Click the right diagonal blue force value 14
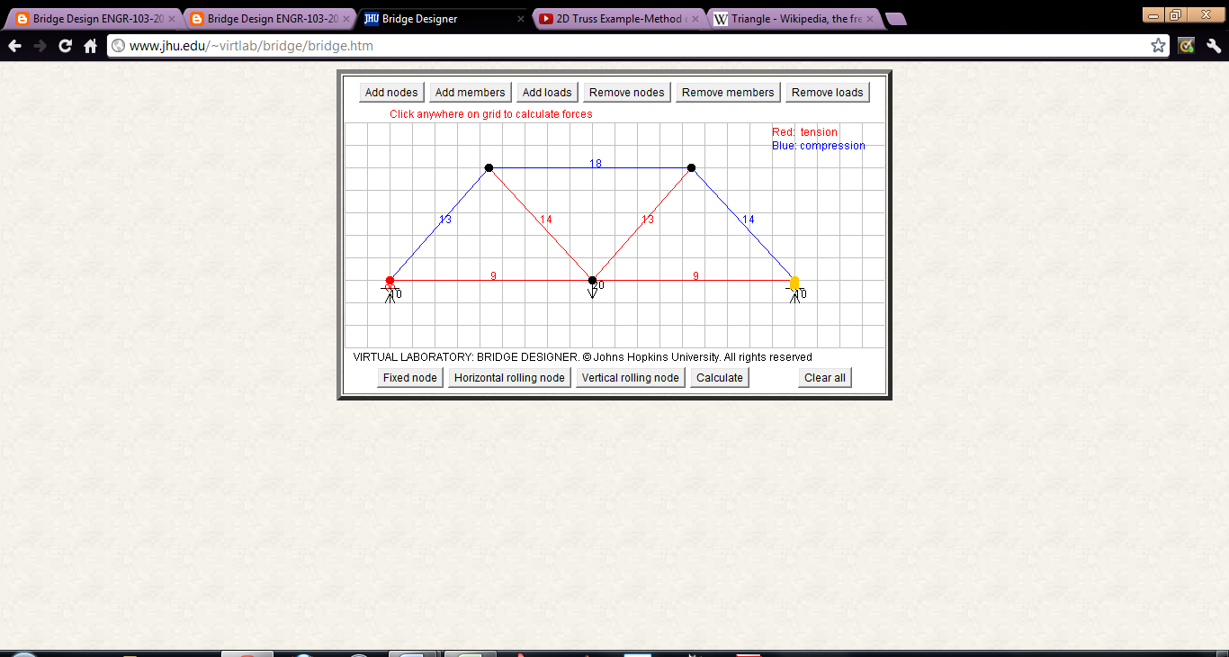Viewport: 1229px width, 657px height. tap(748, 220)
